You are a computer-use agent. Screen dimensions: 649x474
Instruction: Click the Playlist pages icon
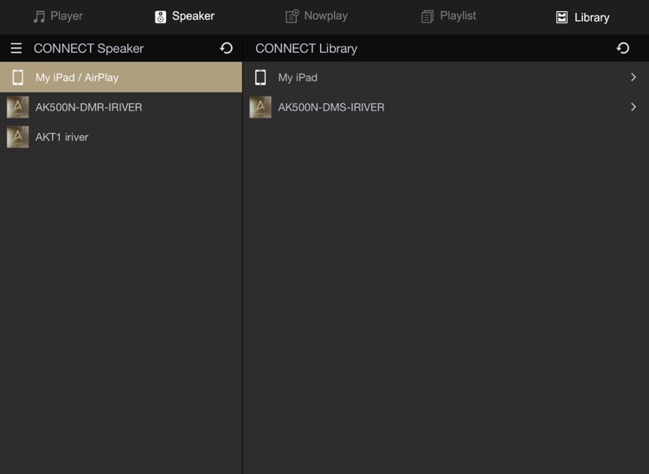coord(427,16)
